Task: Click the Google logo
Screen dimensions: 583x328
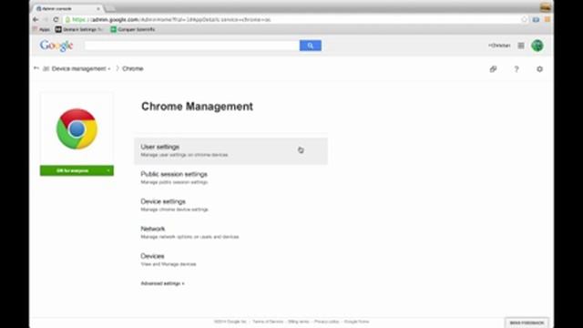Action: click(56, 46)
